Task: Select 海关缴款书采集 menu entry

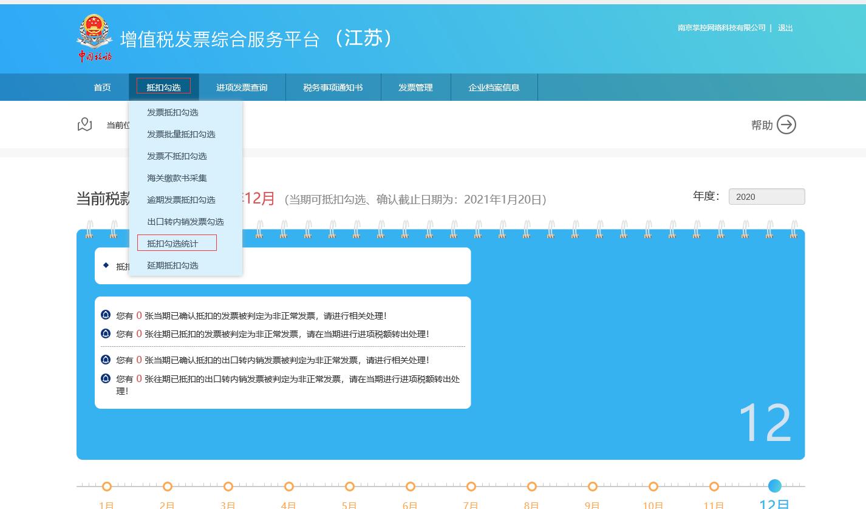Action: pos(177,178)
